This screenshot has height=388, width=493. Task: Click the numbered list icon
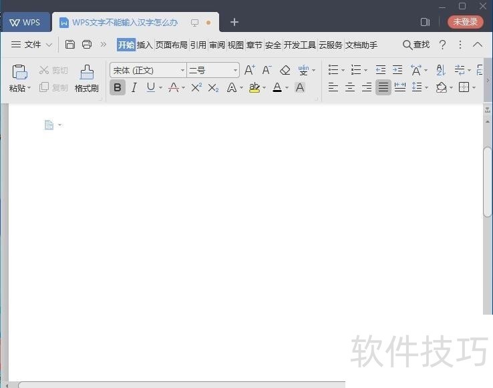tap(356, 69)
